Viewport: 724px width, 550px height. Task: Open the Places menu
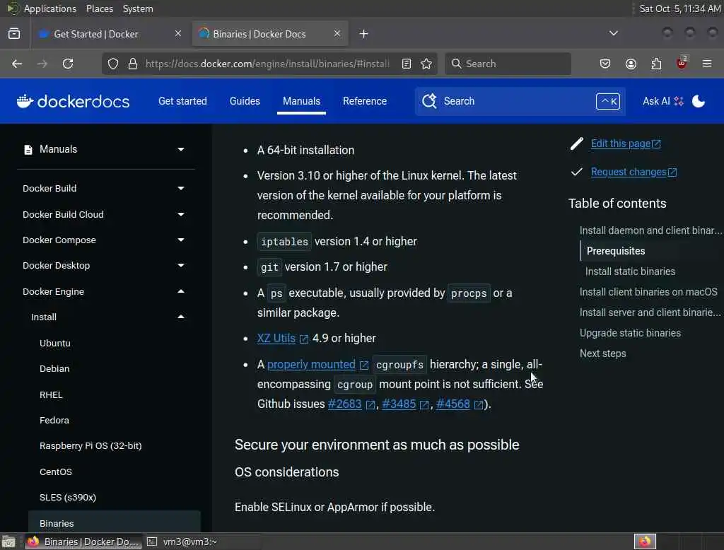coord(99,8)
